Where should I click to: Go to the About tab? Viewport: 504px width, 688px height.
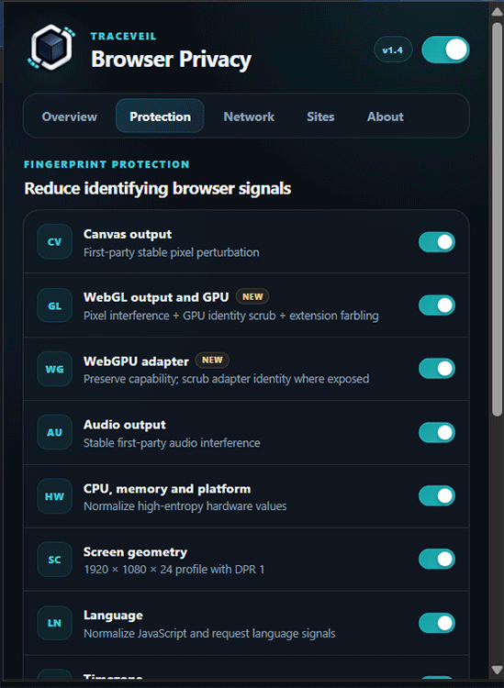pos(386,117)
